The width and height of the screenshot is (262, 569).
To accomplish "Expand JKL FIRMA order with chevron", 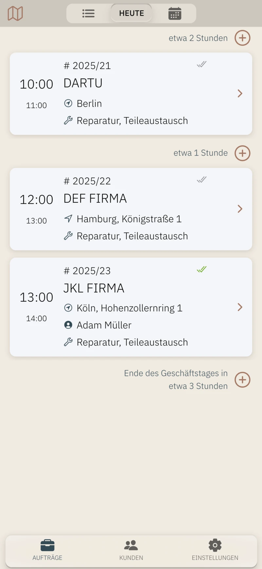I will point(240,307).
